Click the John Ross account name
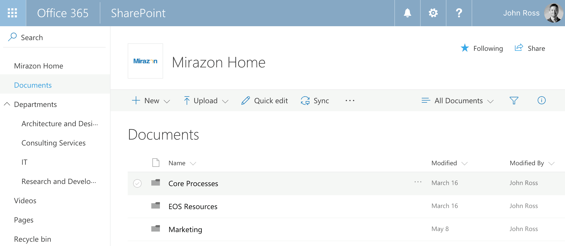This screenshot has height=246, width=565. (521, 13)
